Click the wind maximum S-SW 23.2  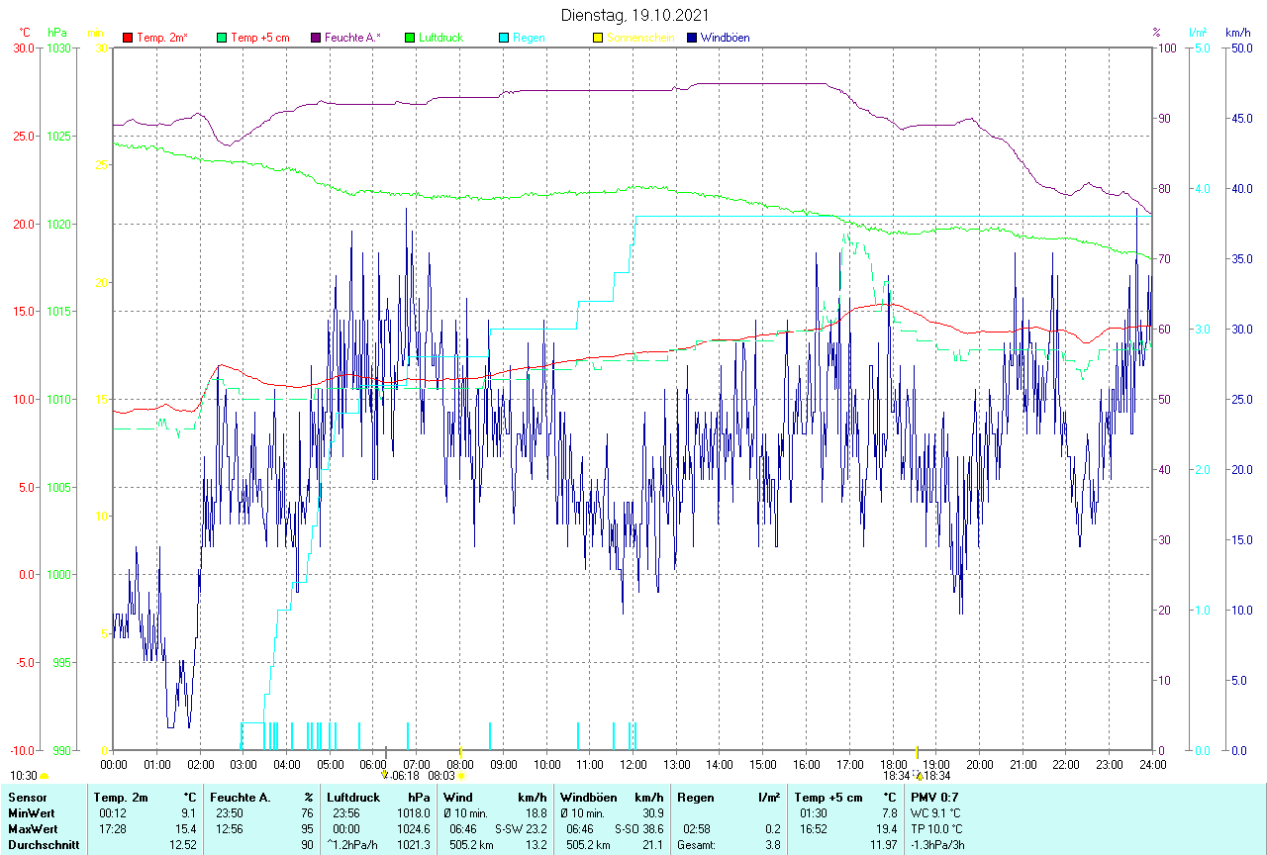[x=521, y=829]
